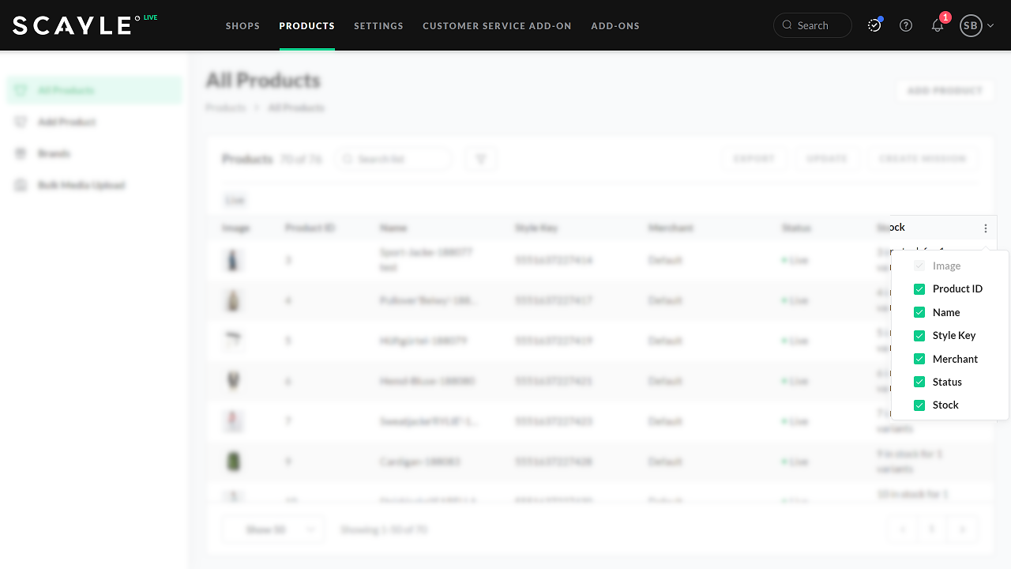Click the three-dot column options icon
This screenshot has height=569, width=1011.
click(x=986, y=228)
